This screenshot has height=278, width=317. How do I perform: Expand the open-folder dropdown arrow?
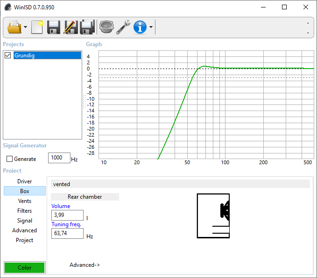pos(26,27)
